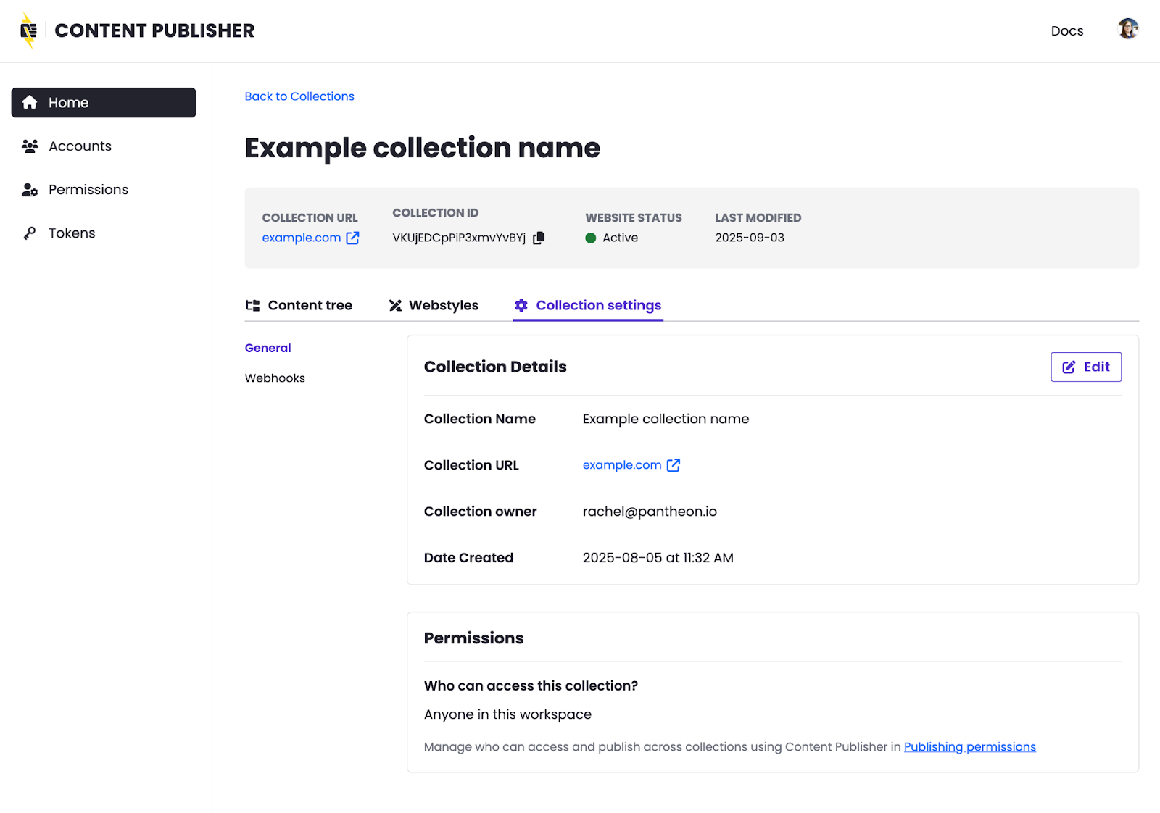
Task: Select the Collection settings tab
Action: (x=588, y=305)
